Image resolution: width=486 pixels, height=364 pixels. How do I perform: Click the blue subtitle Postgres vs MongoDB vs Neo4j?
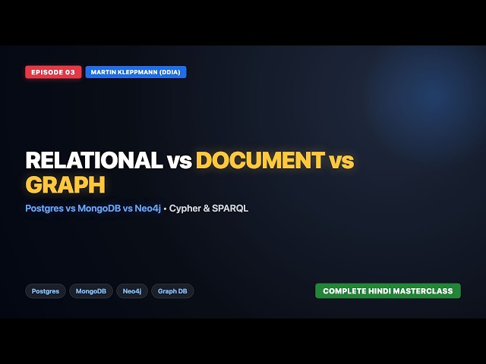(x=93, y=209)
